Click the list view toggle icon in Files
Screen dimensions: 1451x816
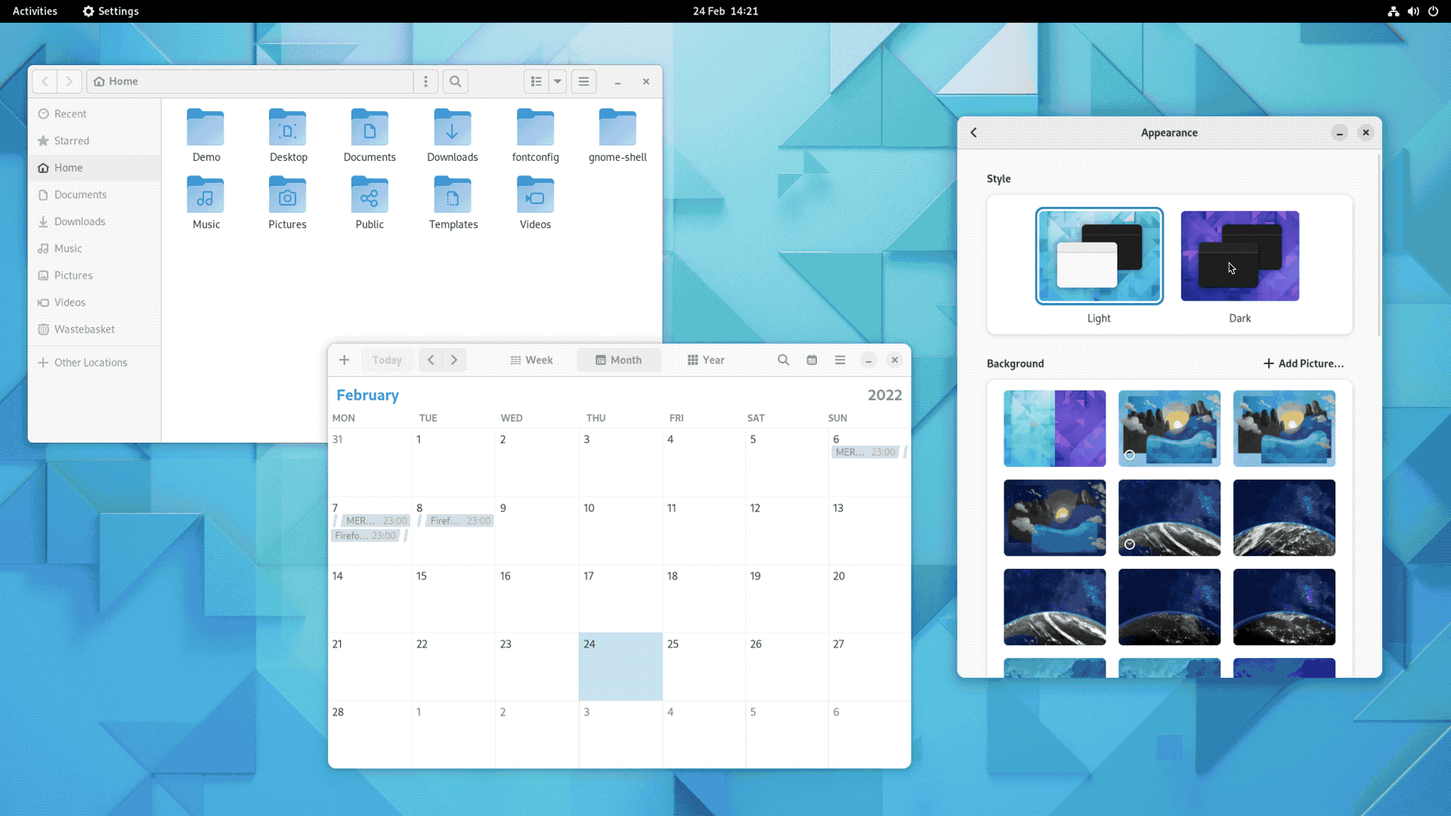coord(536,82)
